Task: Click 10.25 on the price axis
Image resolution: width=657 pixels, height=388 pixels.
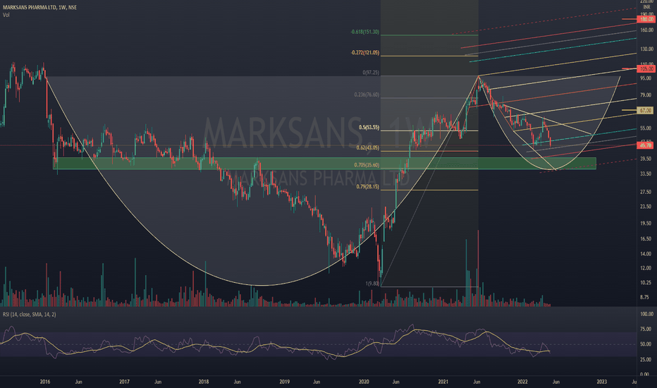Action: click(x=646, y=283)
